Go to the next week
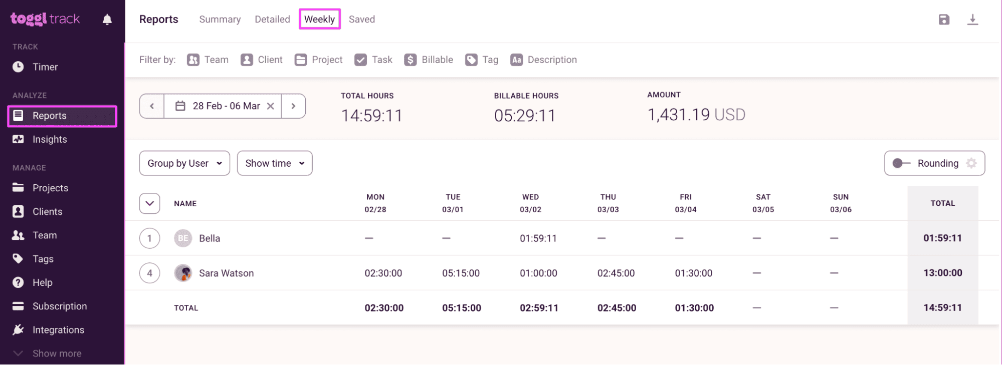 coord(293,106)
